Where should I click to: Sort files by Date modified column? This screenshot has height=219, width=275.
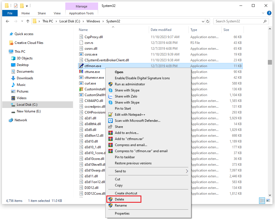point(161,30)
